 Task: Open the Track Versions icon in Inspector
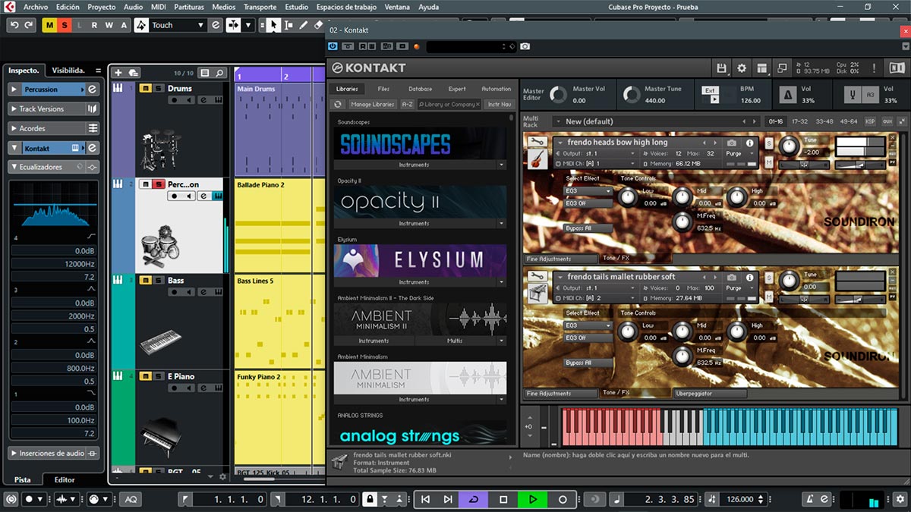point(92,108)
